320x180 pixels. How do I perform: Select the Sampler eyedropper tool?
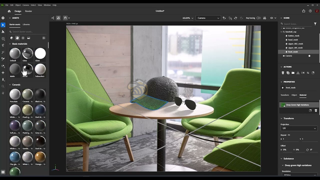[3, 59]
